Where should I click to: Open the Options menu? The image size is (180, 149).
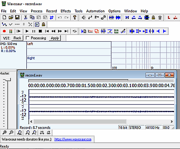[x=114, y=11]
